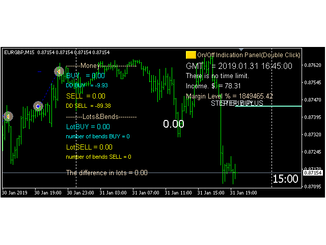Click the Lots&Bends section header
The height and width of the screenshot is (245, 326).
coord(101,116)
